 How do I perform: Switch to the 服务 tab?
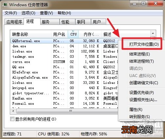click(50, 22)
